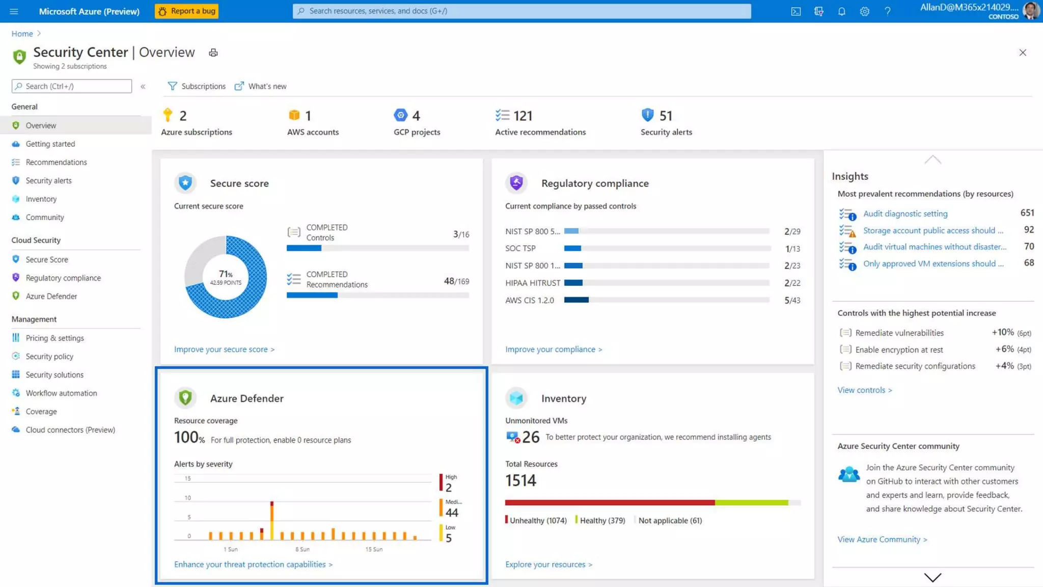This screenshot has height=587, width=1043.
Task: Open the Cloud Shell icon in top bar
Action: [795, 11]
